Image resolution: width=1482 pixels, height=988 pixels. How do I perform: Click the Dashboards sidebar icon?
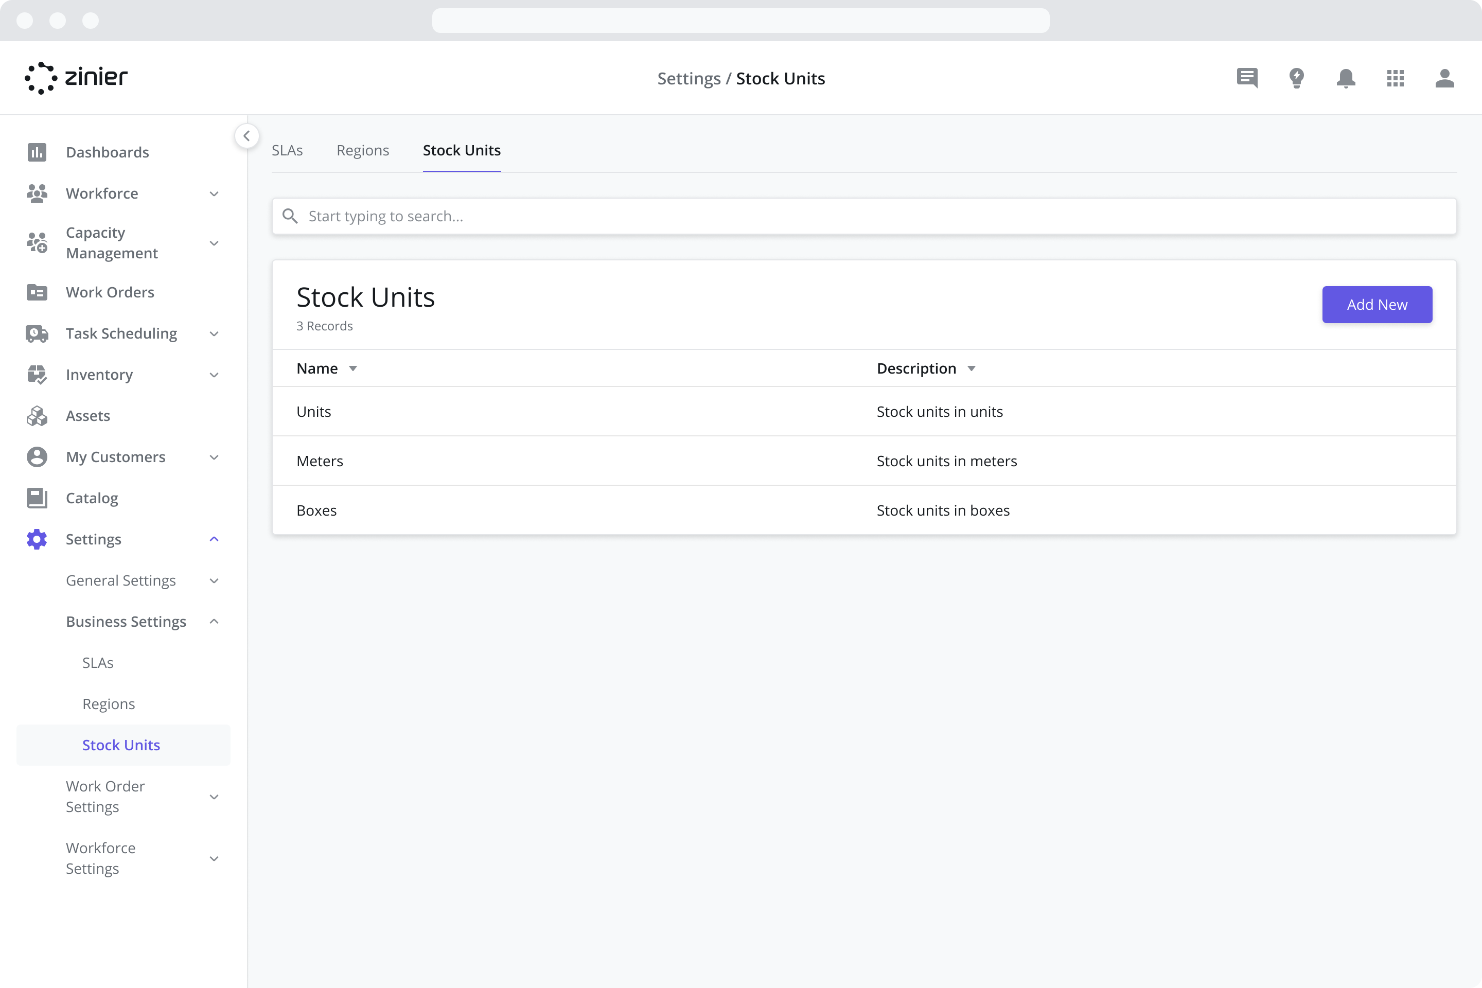[37, 152]
